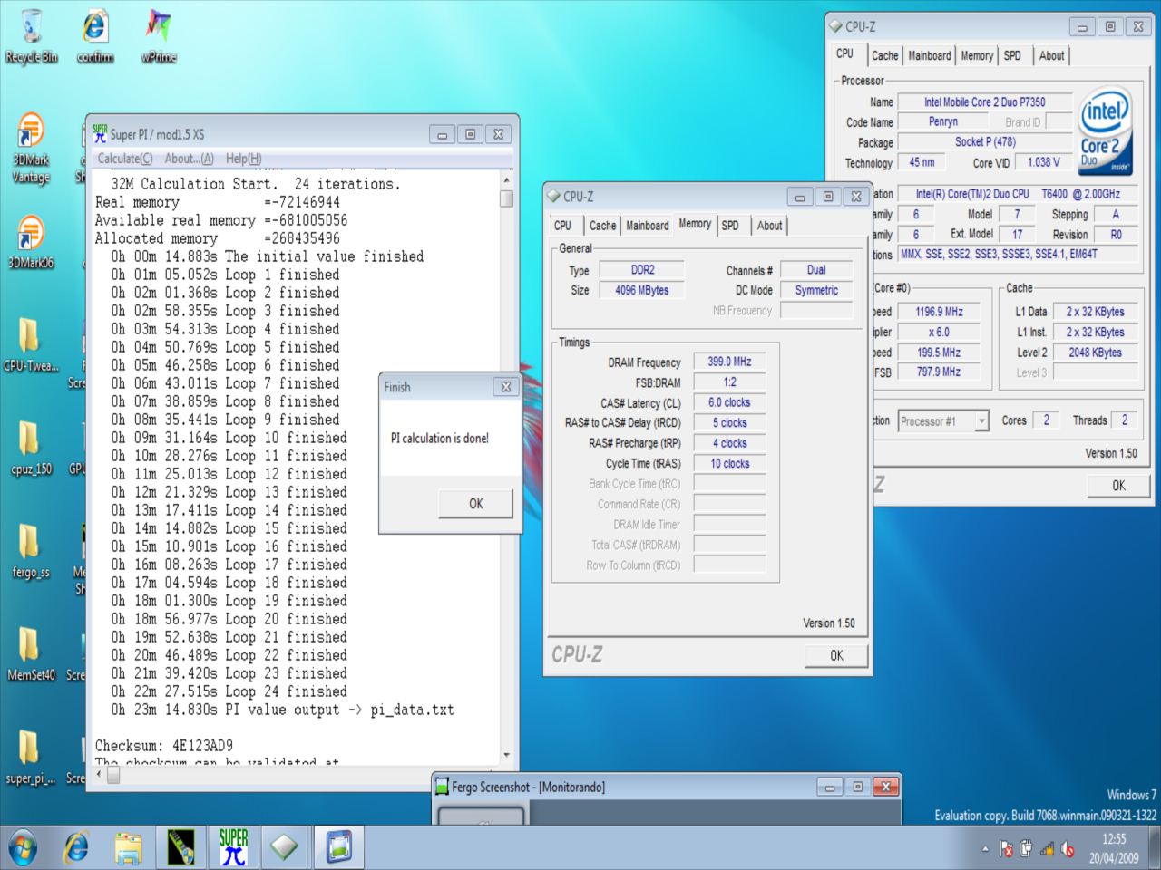Open the Calculate menu in Super PI
Image resolution: width=1161 pixels, height=870 pixels.
[x=125, y=159]
